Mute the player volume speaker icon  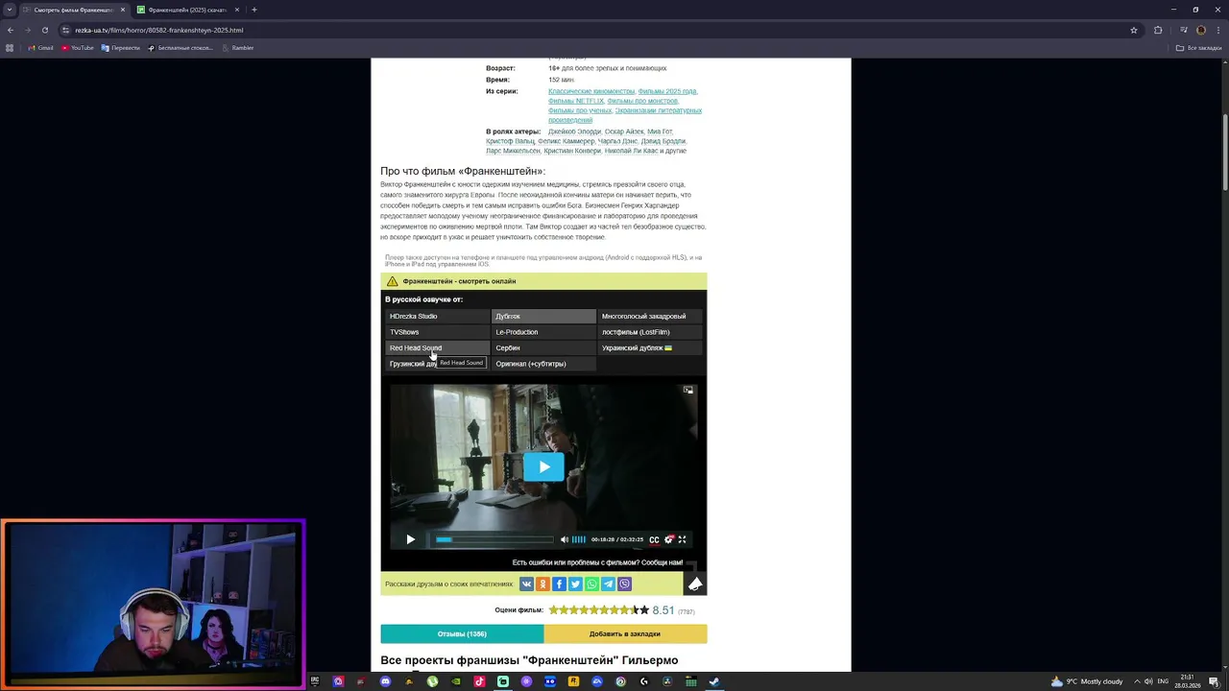click(x=565, y=539)
